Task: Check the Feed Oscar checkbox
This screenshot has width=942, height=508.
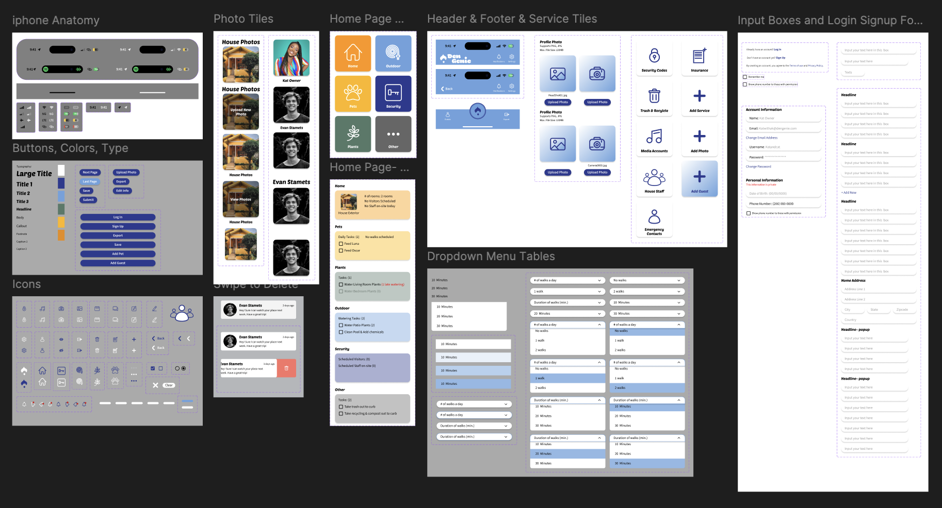Action: (x=340, y=250)
